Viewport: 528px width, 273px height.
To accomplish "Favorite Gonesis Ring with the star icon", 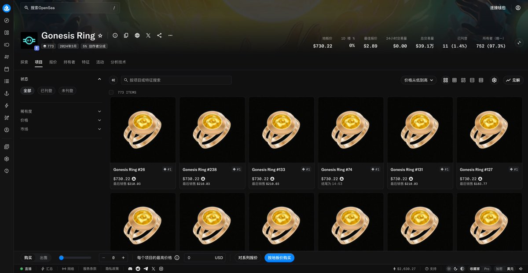I will [x=100, y=36].
